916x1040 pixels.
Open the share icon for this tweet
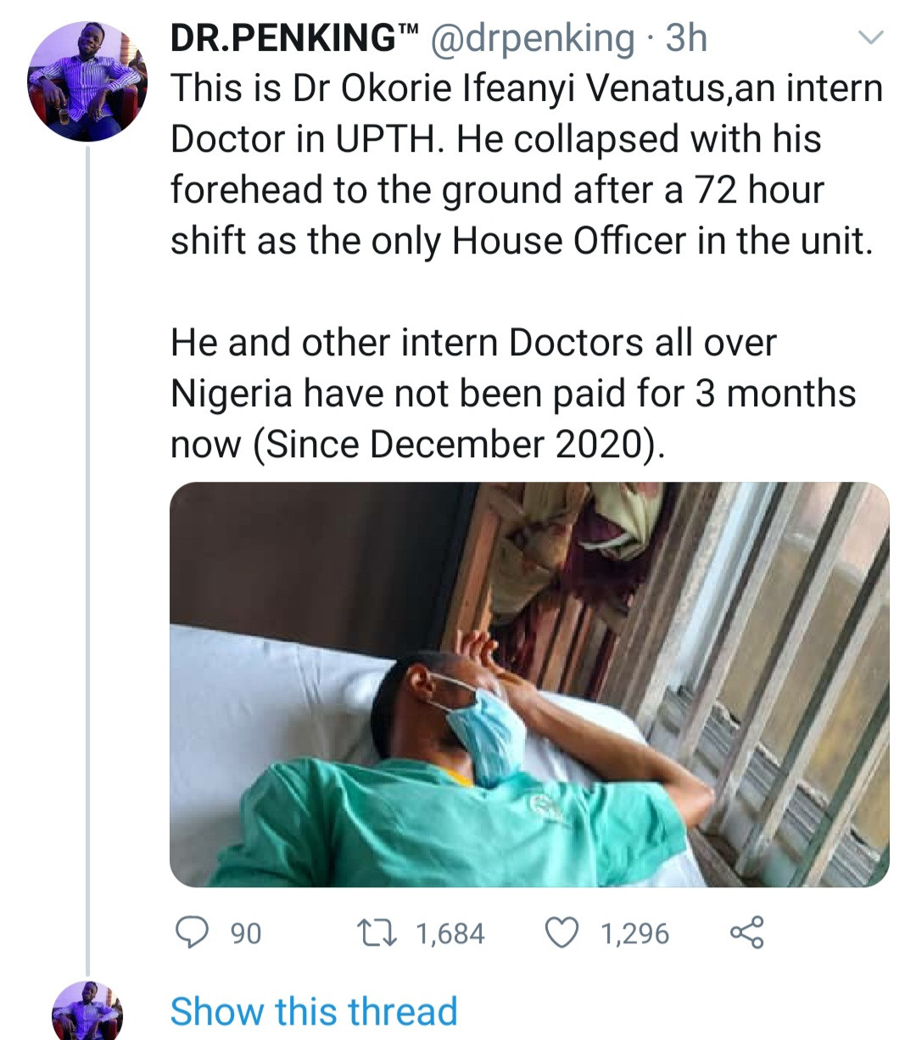(746, 933)
